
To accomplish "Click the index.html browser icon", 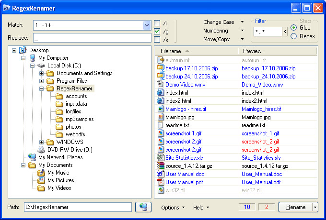I will coord(161,93).
